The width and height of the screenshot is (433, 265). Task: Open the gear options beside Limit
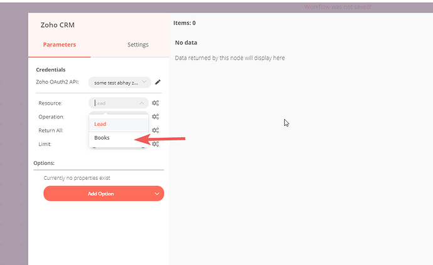156,144
